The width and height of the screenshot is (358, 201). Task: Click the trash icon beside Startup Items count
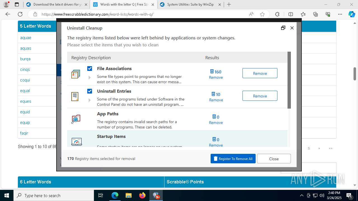coord(214,139)
